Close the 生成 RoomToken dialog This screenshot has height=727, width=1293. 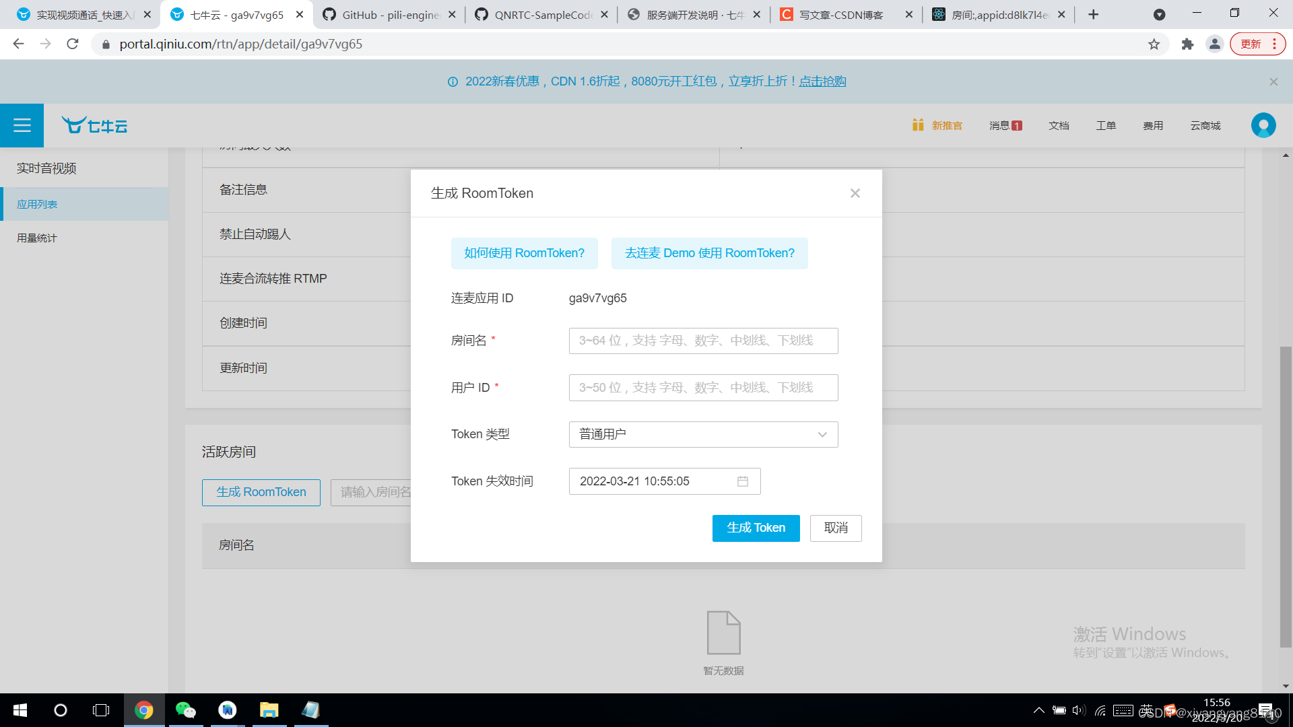tap(855, 193)
